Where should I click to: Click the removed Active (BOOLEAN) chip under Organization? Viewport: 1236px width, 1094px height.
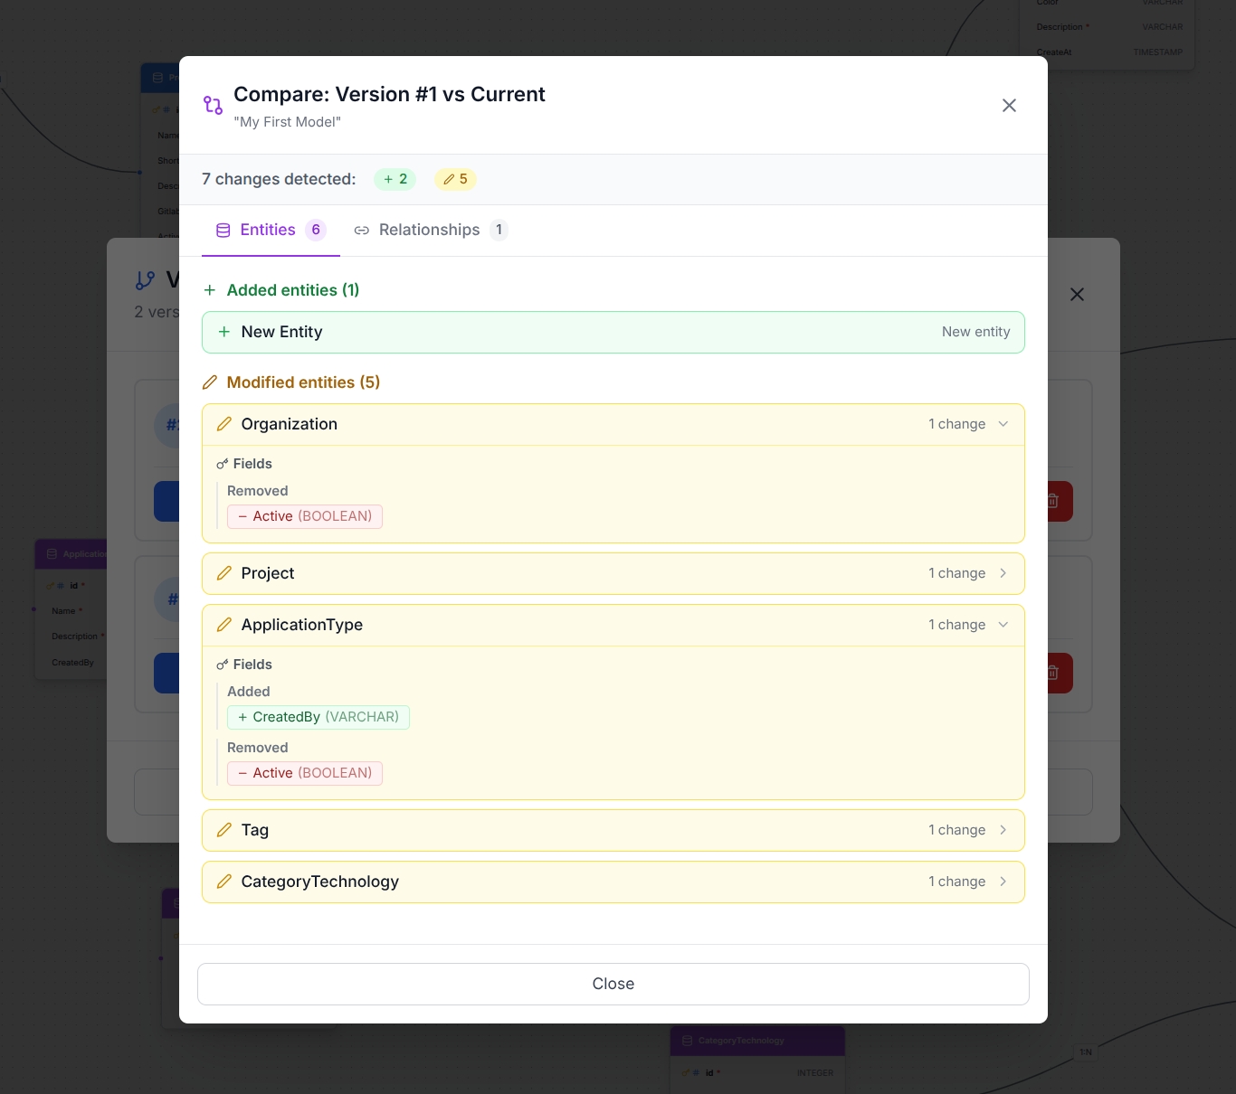[x=305, y=516]
